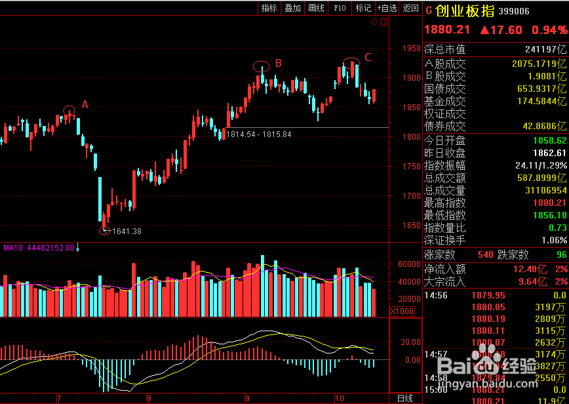Click the percent change 0.94%
This screenshot has width=569, height=404.
549,30
